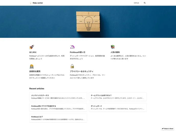Viewport: 176px width, 131px height.
Task: Click the Made in Newt badge
Action: [x=168, y=128]
